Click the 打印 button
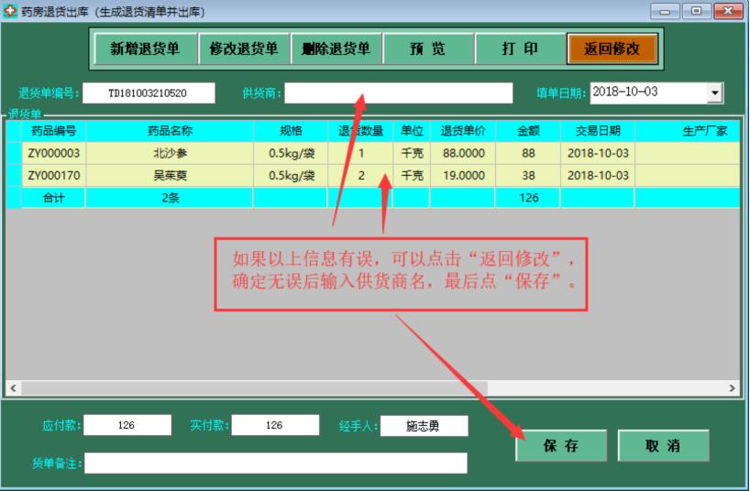 point(520,49)
